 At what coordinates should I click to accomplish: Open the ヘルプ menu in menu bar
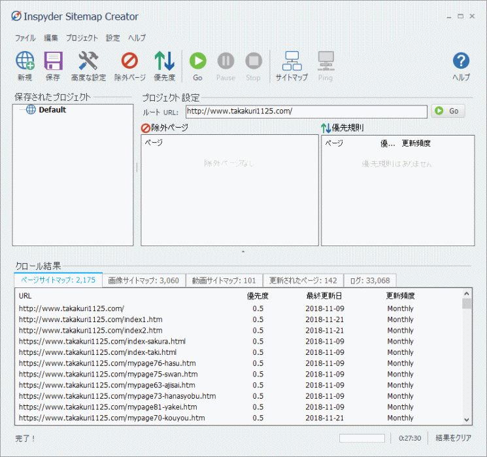(137, 38)
